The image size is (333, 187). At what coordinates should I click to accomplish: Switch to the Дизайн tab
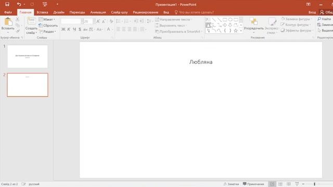click(59, 12)
